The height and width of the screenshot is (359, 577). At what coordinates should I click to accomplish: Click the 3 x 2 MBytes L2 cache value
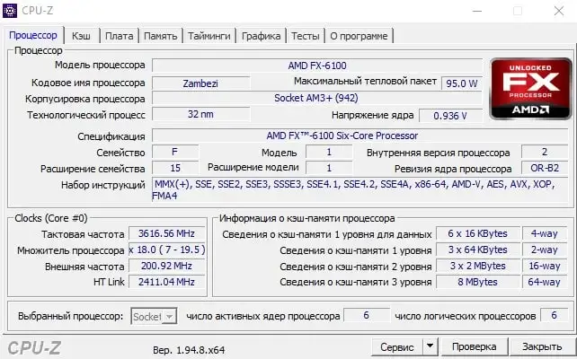tap(477, 266)
